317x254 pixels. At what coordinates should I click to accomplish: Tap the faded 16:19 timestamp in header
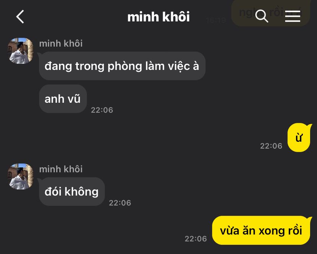(x=216, y=20)
